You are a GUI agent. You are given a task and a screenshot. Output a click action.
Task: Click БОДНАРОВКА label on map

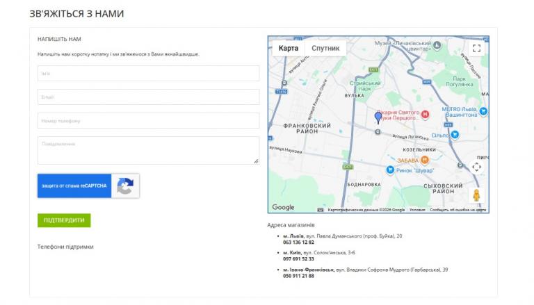(x=364, y=185)
